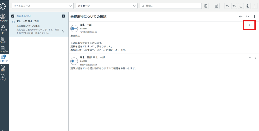The height and width of the screenshot is (131, 259).
Task: Open Help in sidebar
Action: pos(3,77)
